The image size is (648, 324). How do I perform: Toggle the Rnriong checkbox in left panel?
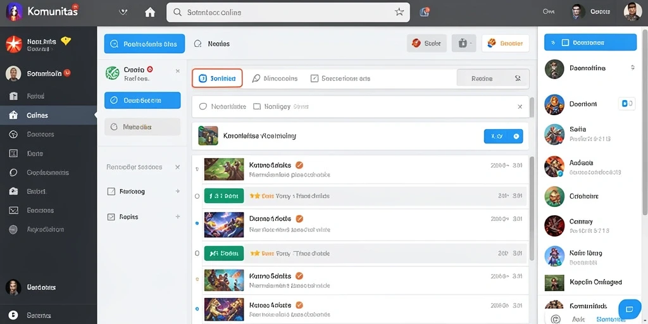point(111,191)
